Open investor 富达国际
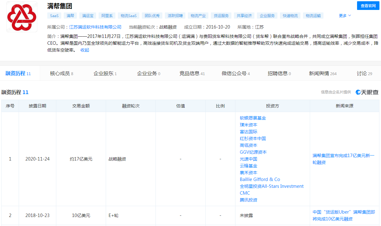381x226 pixels. pos(249,132)
